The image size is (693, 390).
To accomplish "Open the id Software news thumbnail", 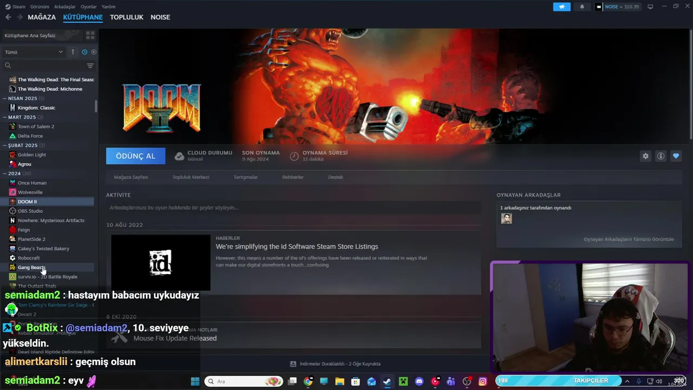I will 161,262.
